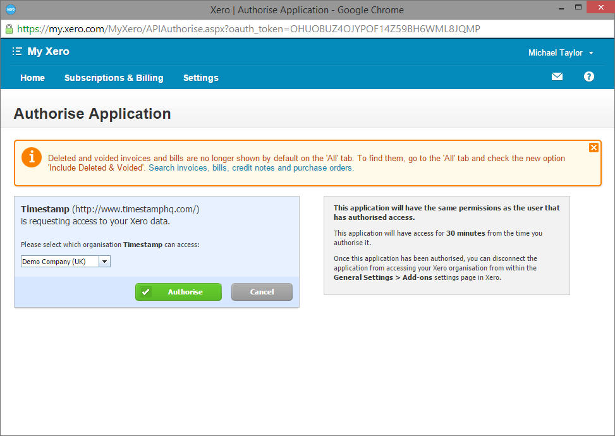The image size is (615, 436).
Task: Click the grey Cancel button
Action: click(x=262, y=292)
